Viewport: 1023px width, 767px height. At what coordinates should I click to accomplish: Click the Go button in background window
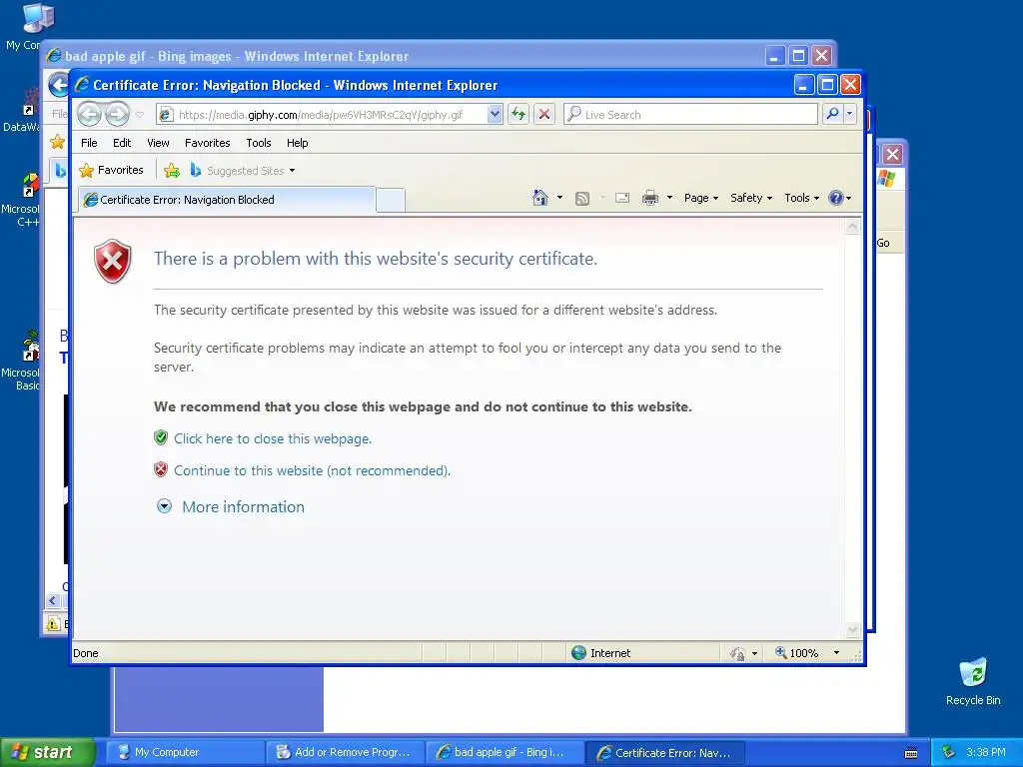pos(883,243)
